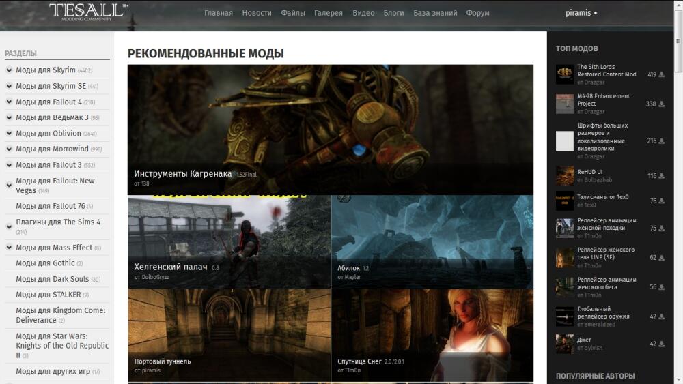Expand Плагины для The Sims 4 section
The height and width of the screenshot is (384, 683).
[9, 226]
